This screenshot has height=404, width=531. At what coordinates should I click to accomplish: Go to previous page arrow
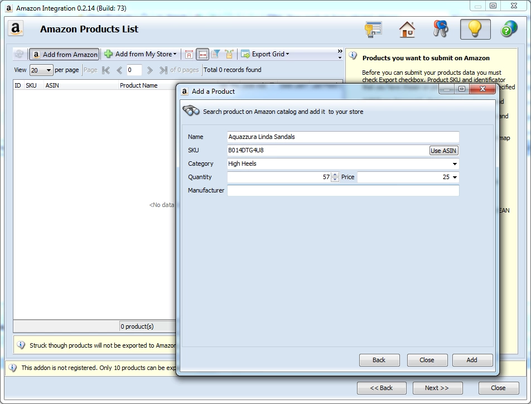[119, 70]
